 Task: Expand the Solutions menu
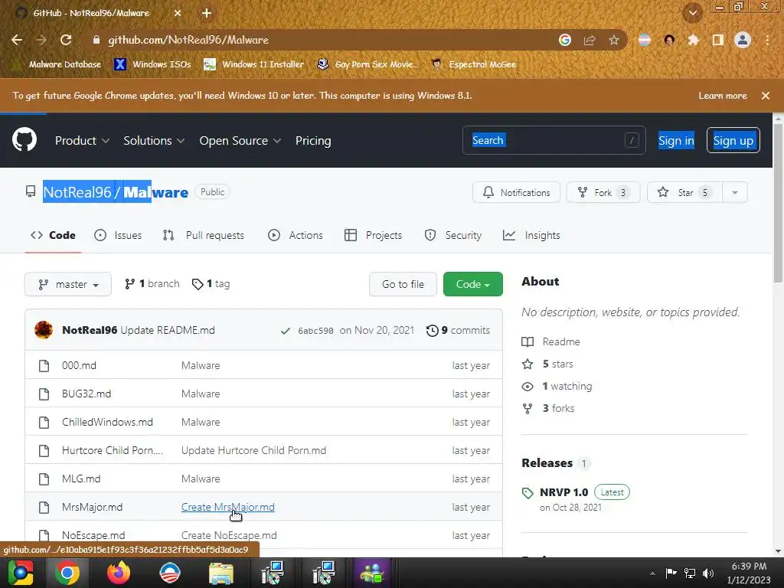(154, 141)
